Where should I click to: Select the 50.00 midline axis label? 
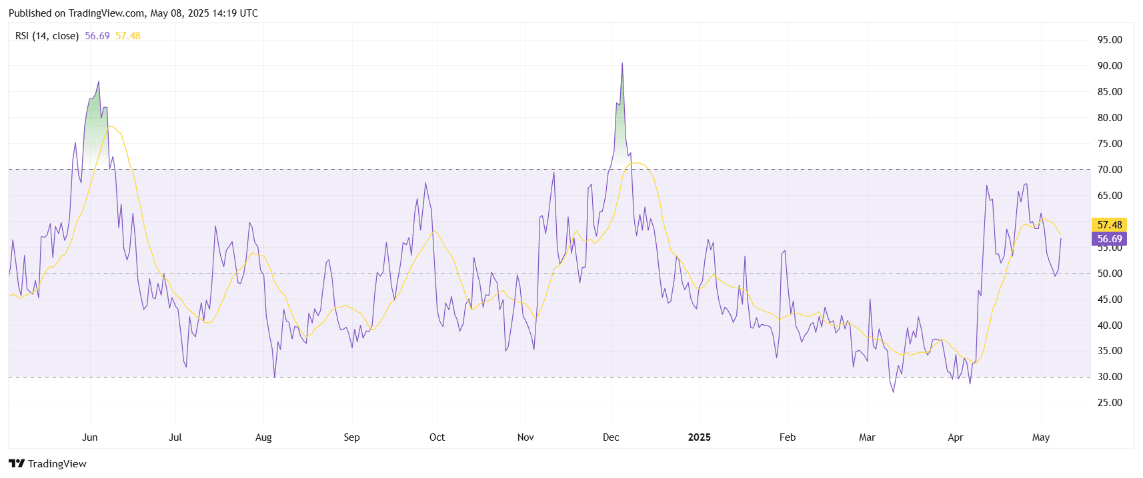(x=1110, y=274)
